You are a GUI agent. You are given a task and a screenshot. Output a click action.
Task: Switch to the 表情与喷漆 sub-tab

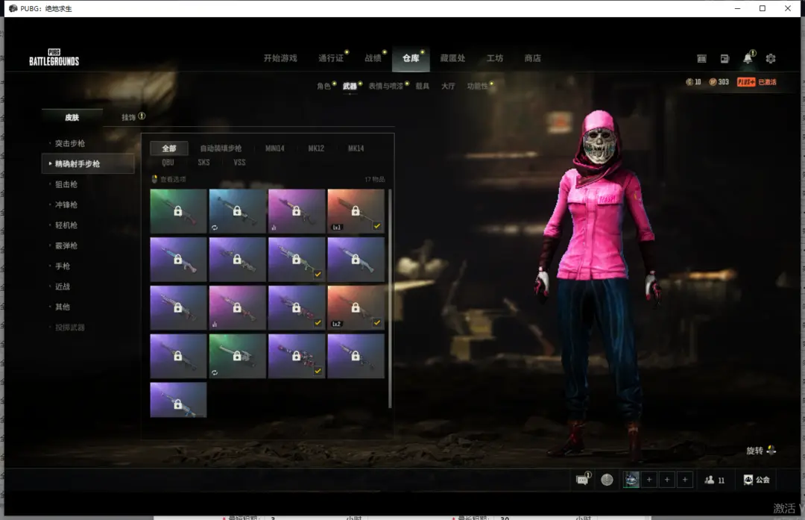point(386,86)
